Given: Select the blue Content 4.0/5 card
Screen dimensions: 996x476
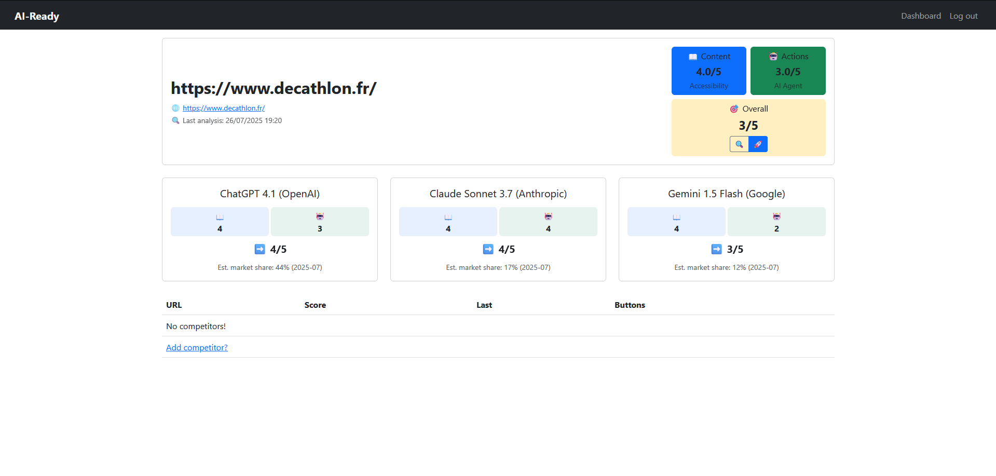Looking at the screenshot, I should point(708,71).
